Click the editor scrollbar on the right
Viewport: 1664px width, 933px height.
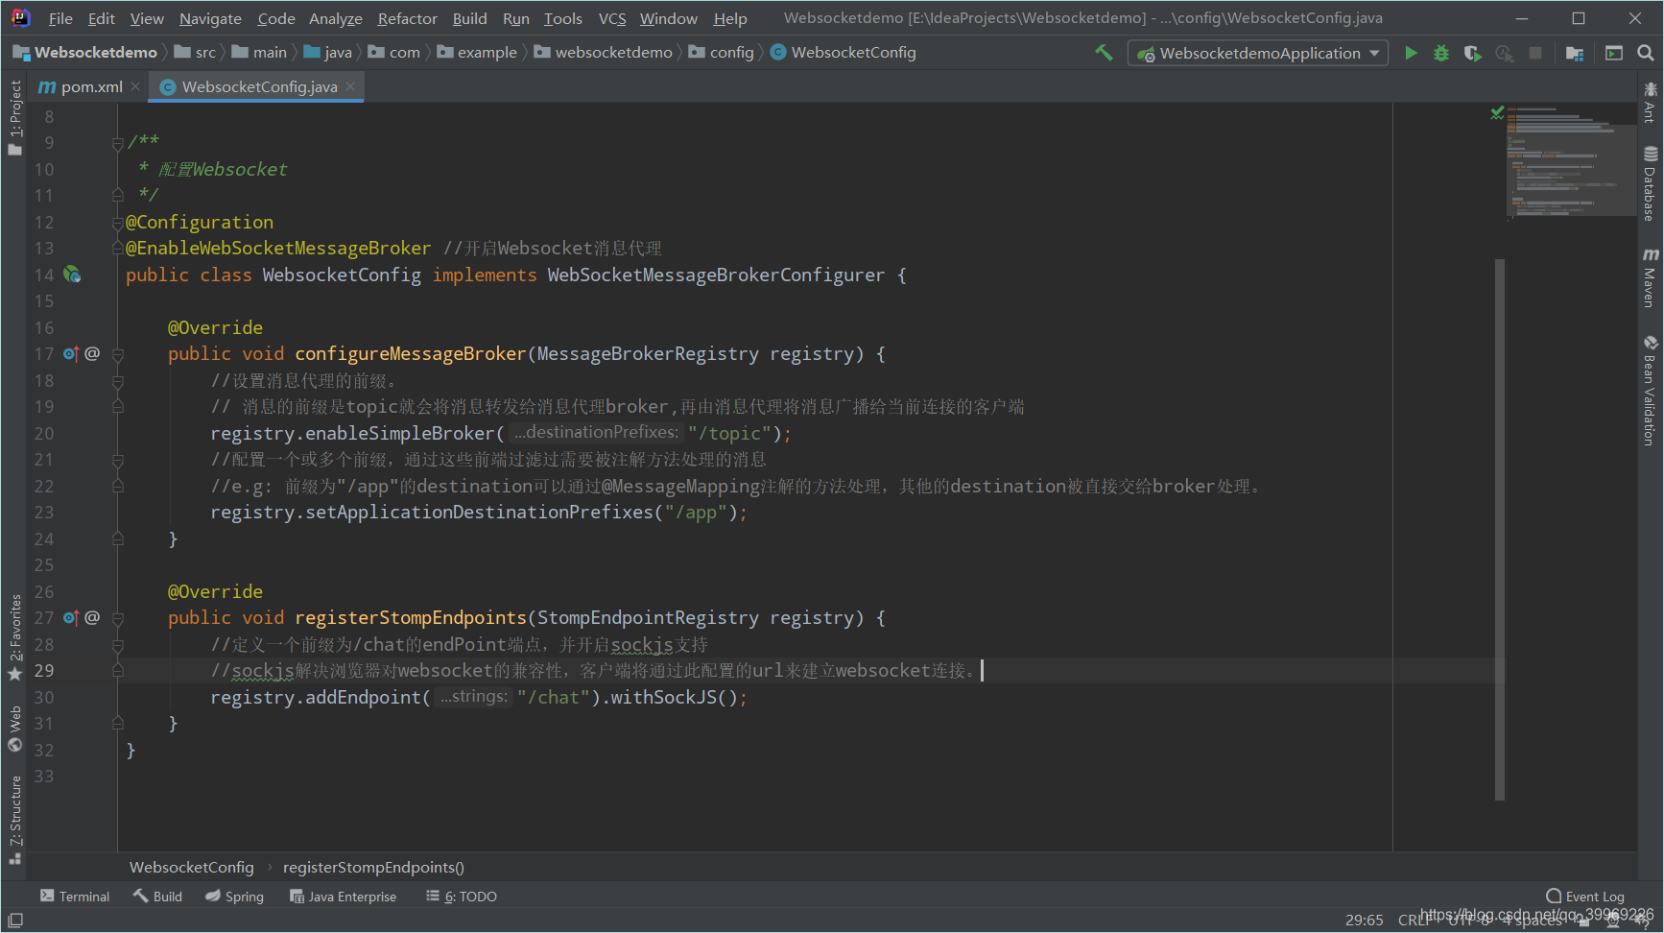pos(1504,528)
